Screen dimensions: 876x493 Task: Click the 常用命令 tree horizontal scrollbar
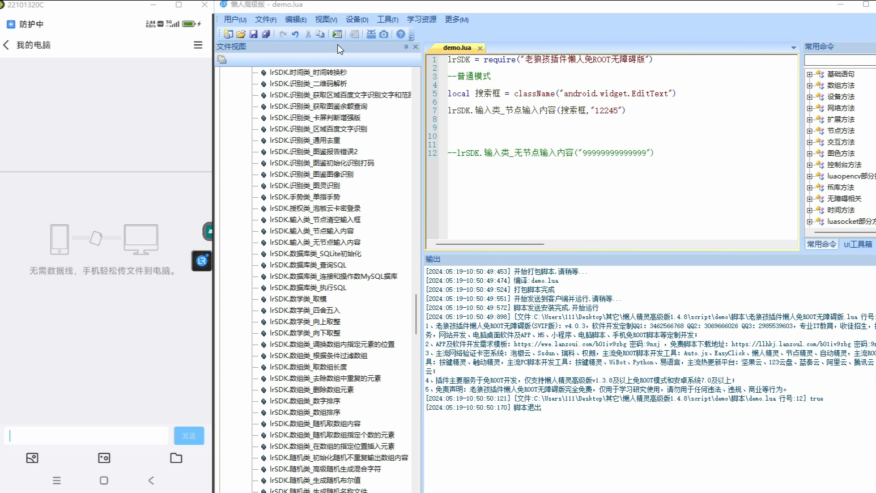click(844, 232)
